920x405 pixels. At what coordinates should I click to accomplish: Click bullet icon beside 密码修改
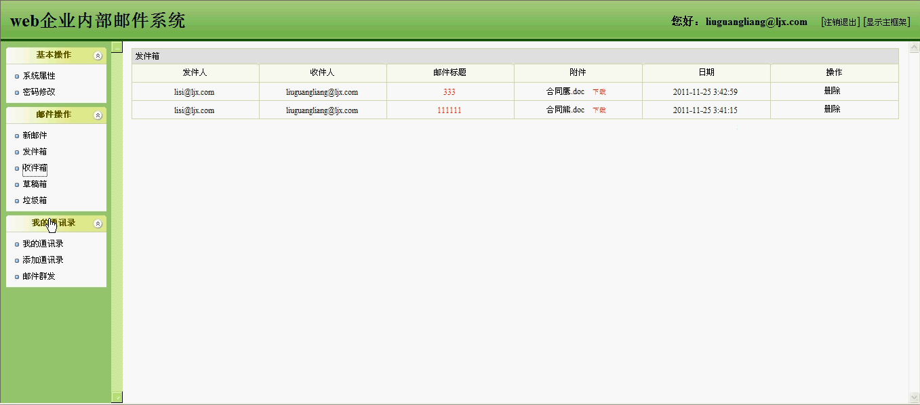click(17, 92)
